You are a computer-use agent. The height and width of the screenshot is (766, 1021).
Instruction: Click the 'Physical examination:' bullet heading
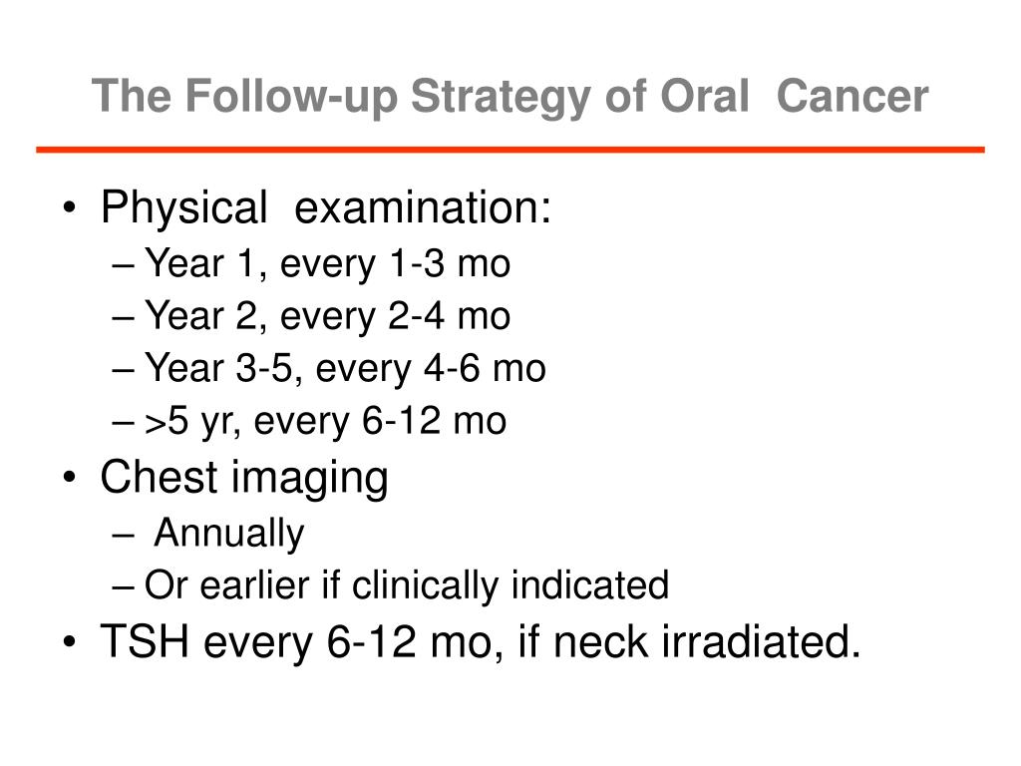[326, 208]
